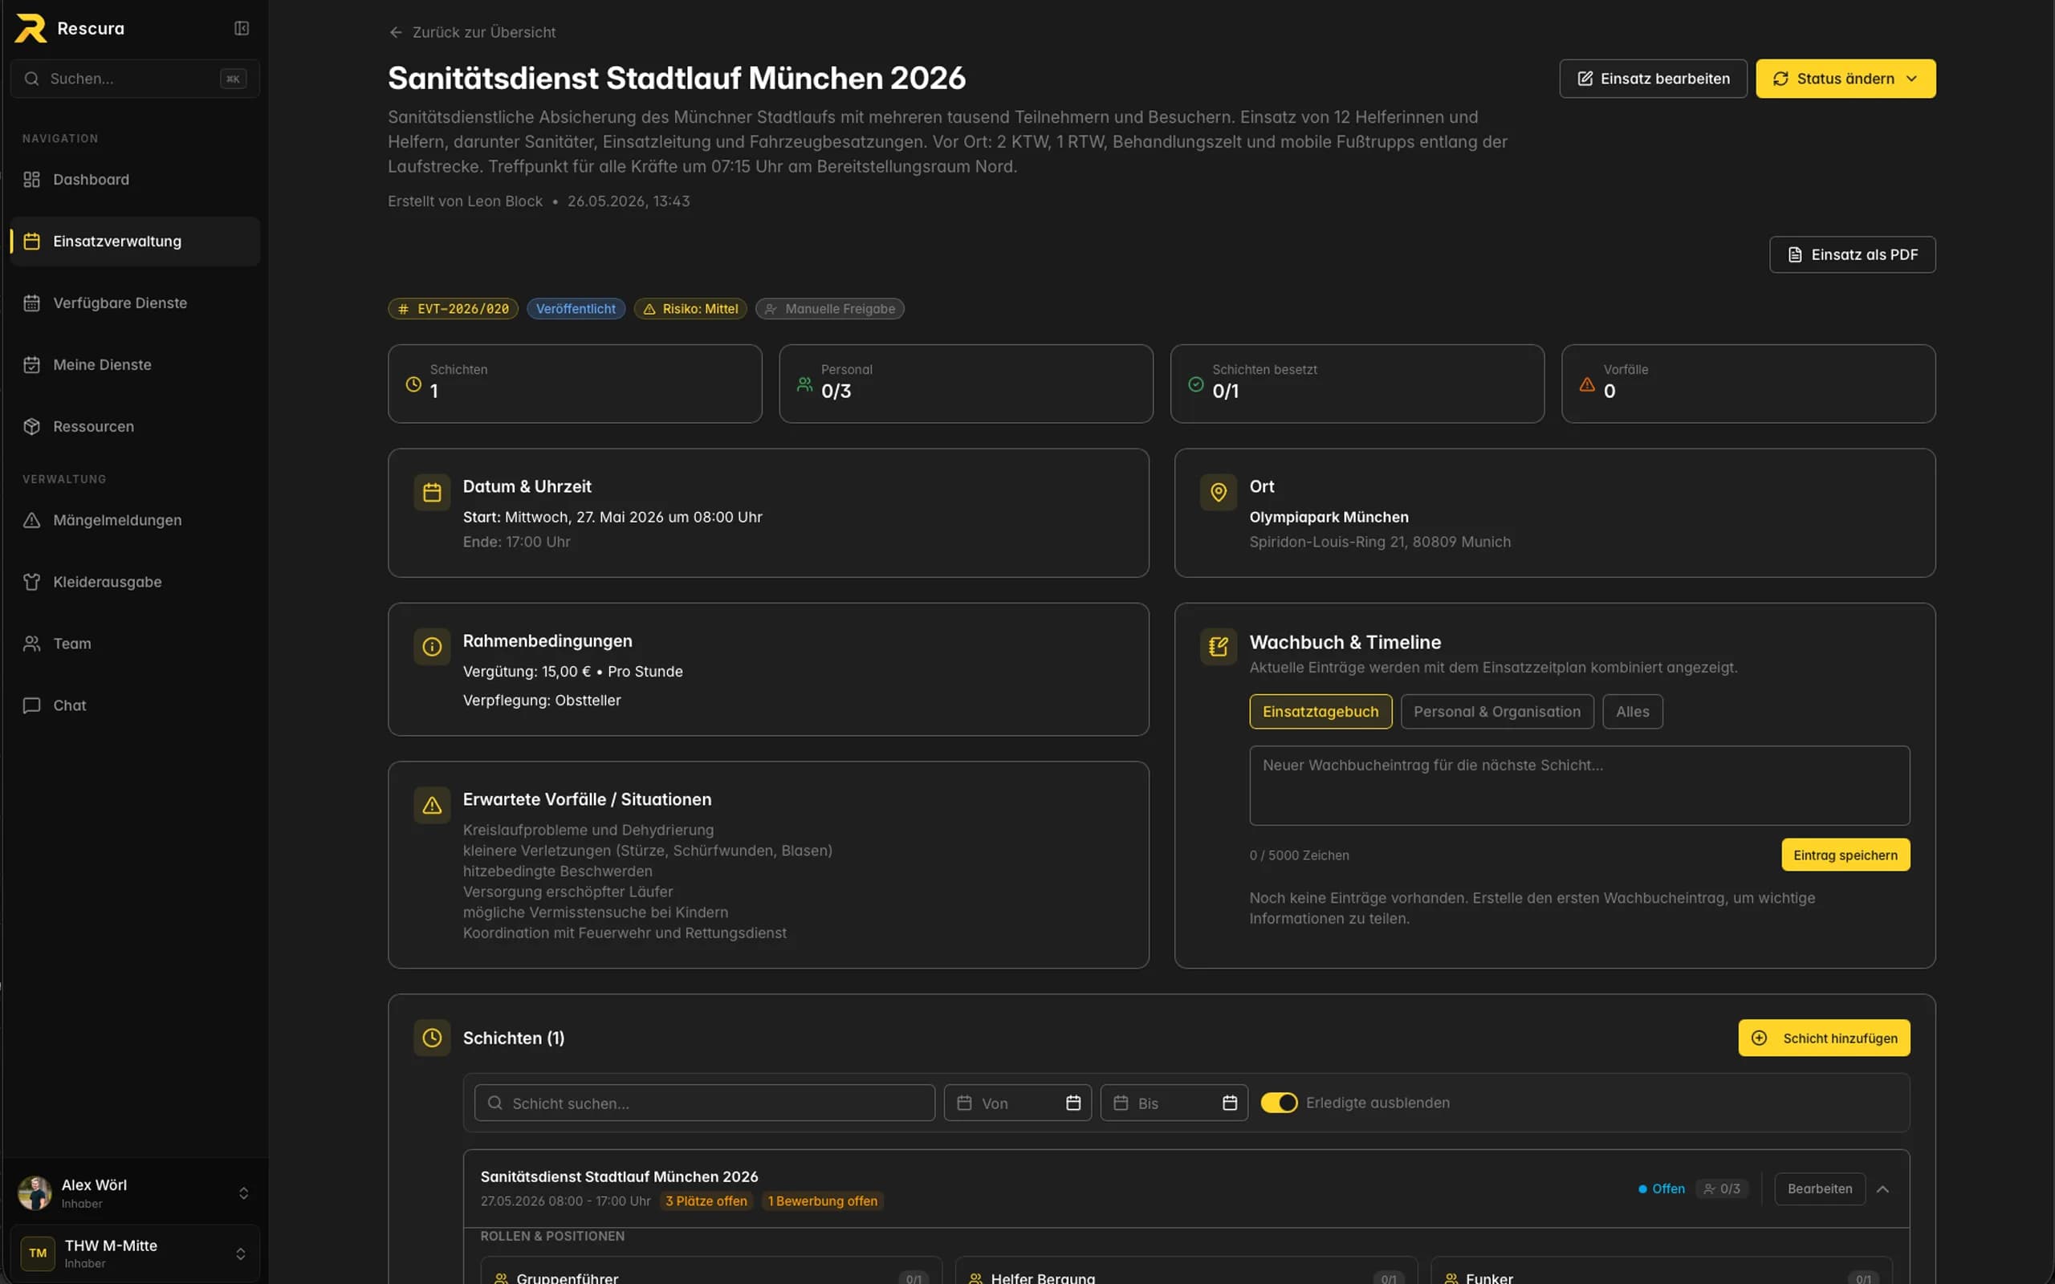Open the Von date calendar picker icon
Screen dimensions: 2055x1284
1073,1103
